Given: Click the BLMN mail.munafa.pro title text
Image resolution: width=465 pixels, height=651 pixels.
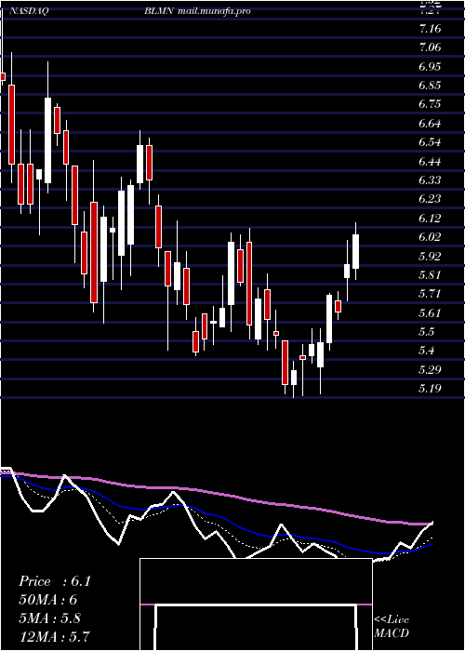Looking at the screenshot, I should [x=197, y=11].
